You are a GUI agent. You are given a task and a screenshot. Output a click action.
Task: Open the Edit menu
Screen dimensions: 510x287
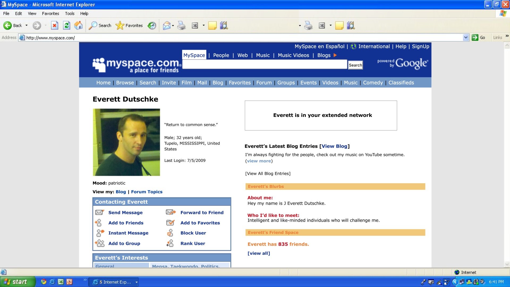click(19, 14)
